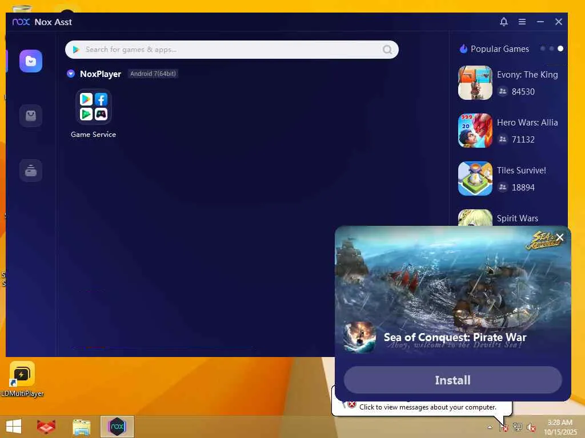Viewport: 585px width, 438px height.
Task: Click the Tiles Survive! title
Action: pyautogui.click(x=521, y=170)
